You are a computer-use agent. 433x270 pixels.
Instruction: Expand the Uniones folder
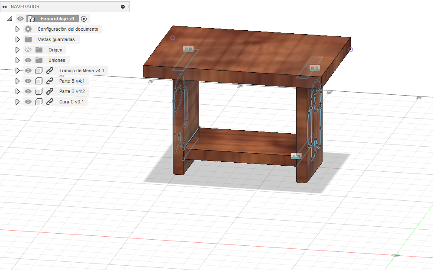tap(17, 60)
